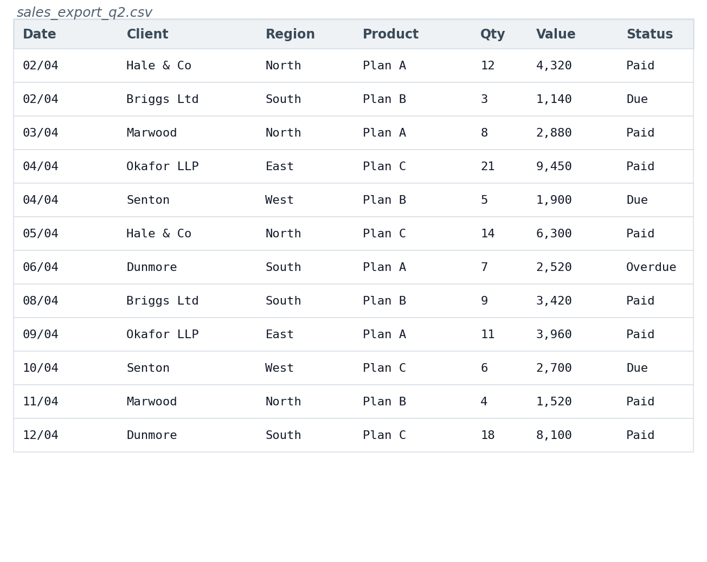Click the Date column header
Image resolution: width=707 pixels, height=562 pixels.
tap(39, 35)
